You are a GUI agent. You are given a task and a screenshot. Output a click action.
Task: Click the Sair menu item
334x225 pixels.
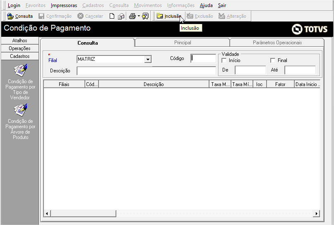[x=222, y=5]
